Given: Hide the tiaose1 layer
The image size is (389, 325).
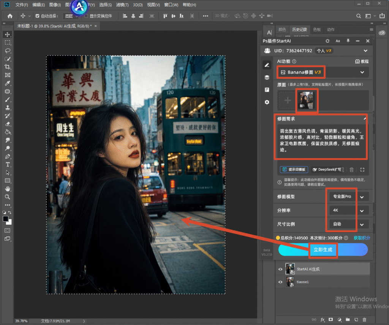Looking at the screenshot, I should coord(280,282).
